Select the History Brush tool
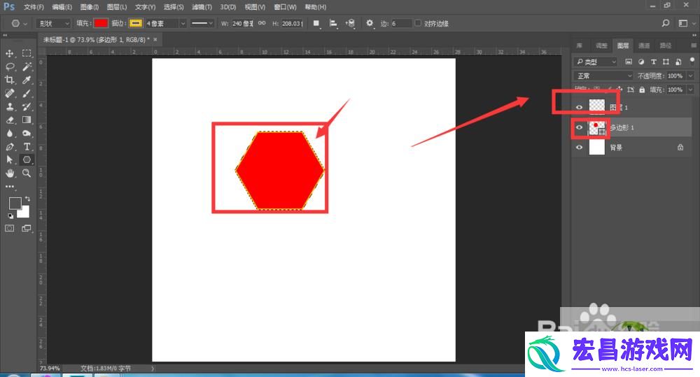The image size is (700, 377). click(27, 106)
